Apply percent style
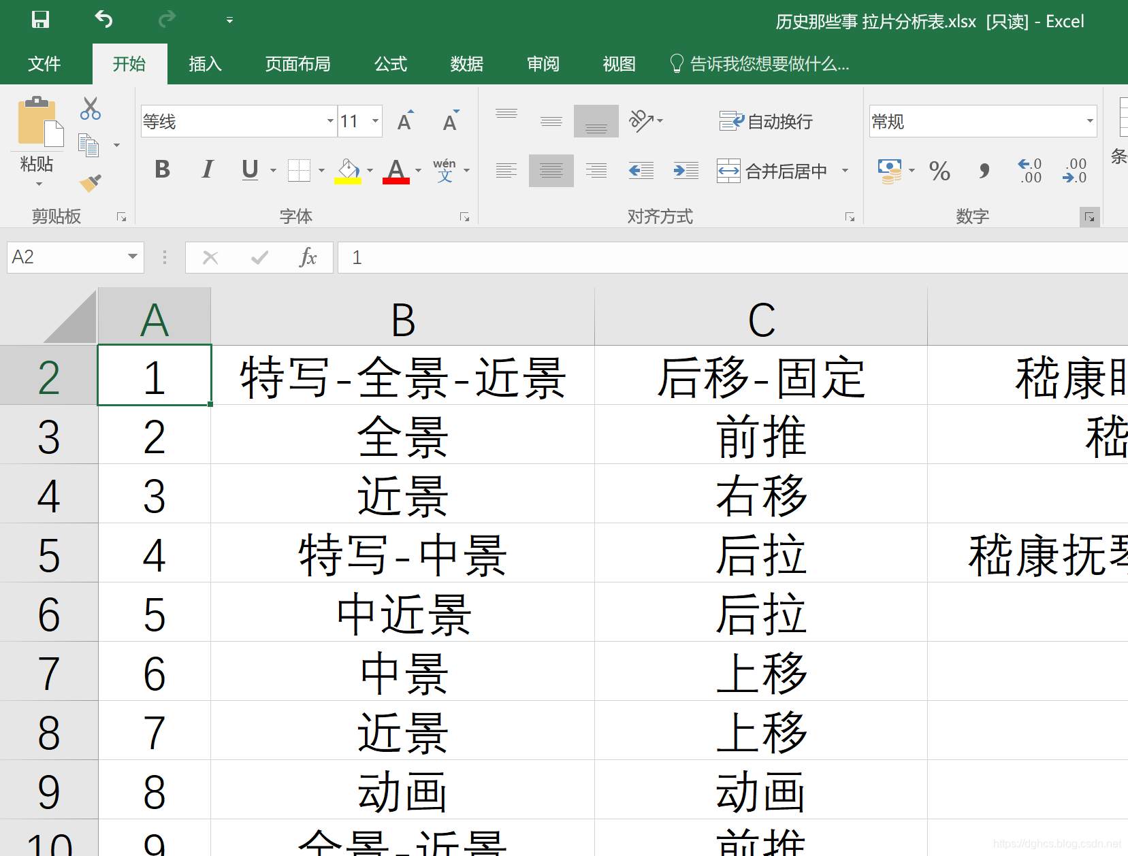This screenshot has height=856, width=1128. point(939,171)
